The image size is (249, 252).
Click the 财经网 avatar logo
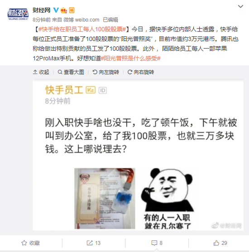click(18, 14)
